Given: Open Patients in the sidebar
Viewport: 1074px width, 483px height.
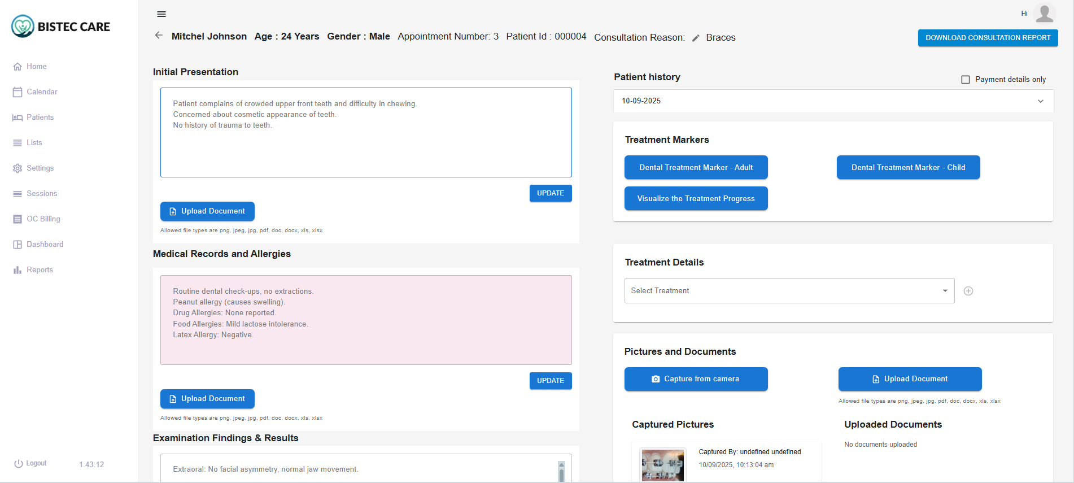Looking at the screenshot, I should point(40,118).
